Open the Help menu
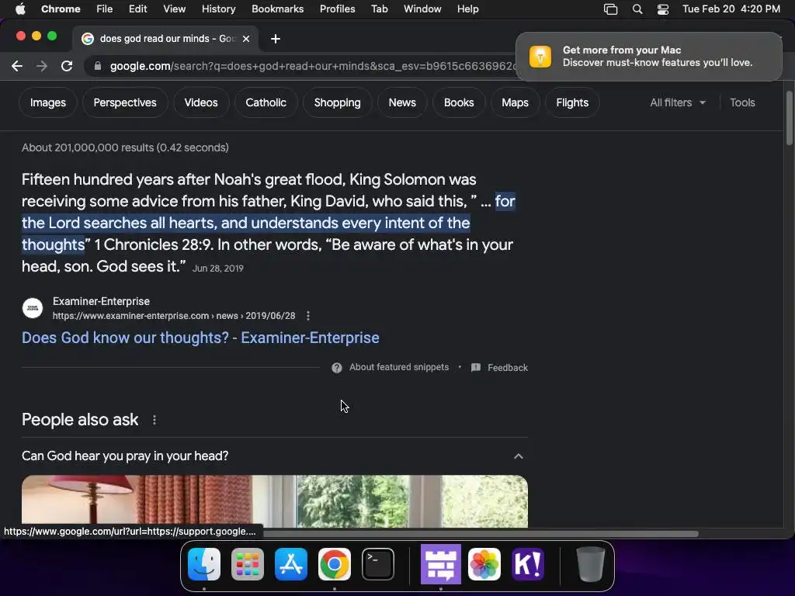Image resolution: width=795 pixels, height=596 pixels. coord(467,9)
